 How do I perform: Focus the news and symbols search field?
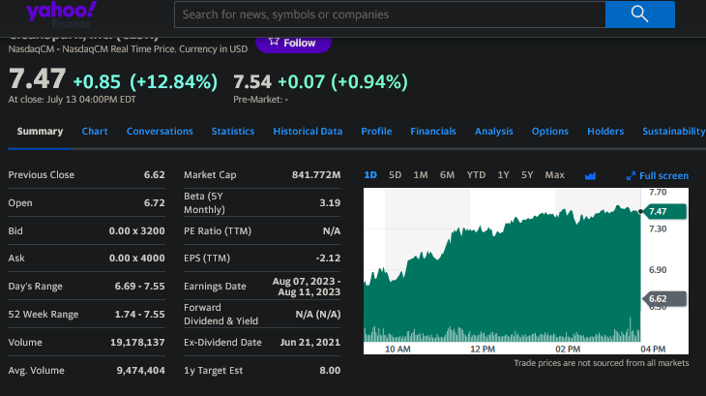(x=389, y=15)
